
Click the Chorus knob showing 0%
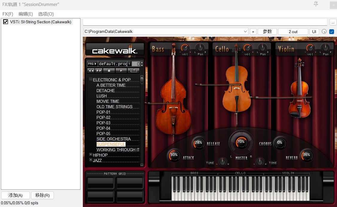point(280,143)
